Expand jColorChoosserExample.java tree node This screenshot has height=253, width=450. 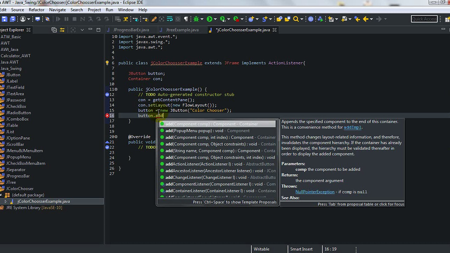coord(6,201)
